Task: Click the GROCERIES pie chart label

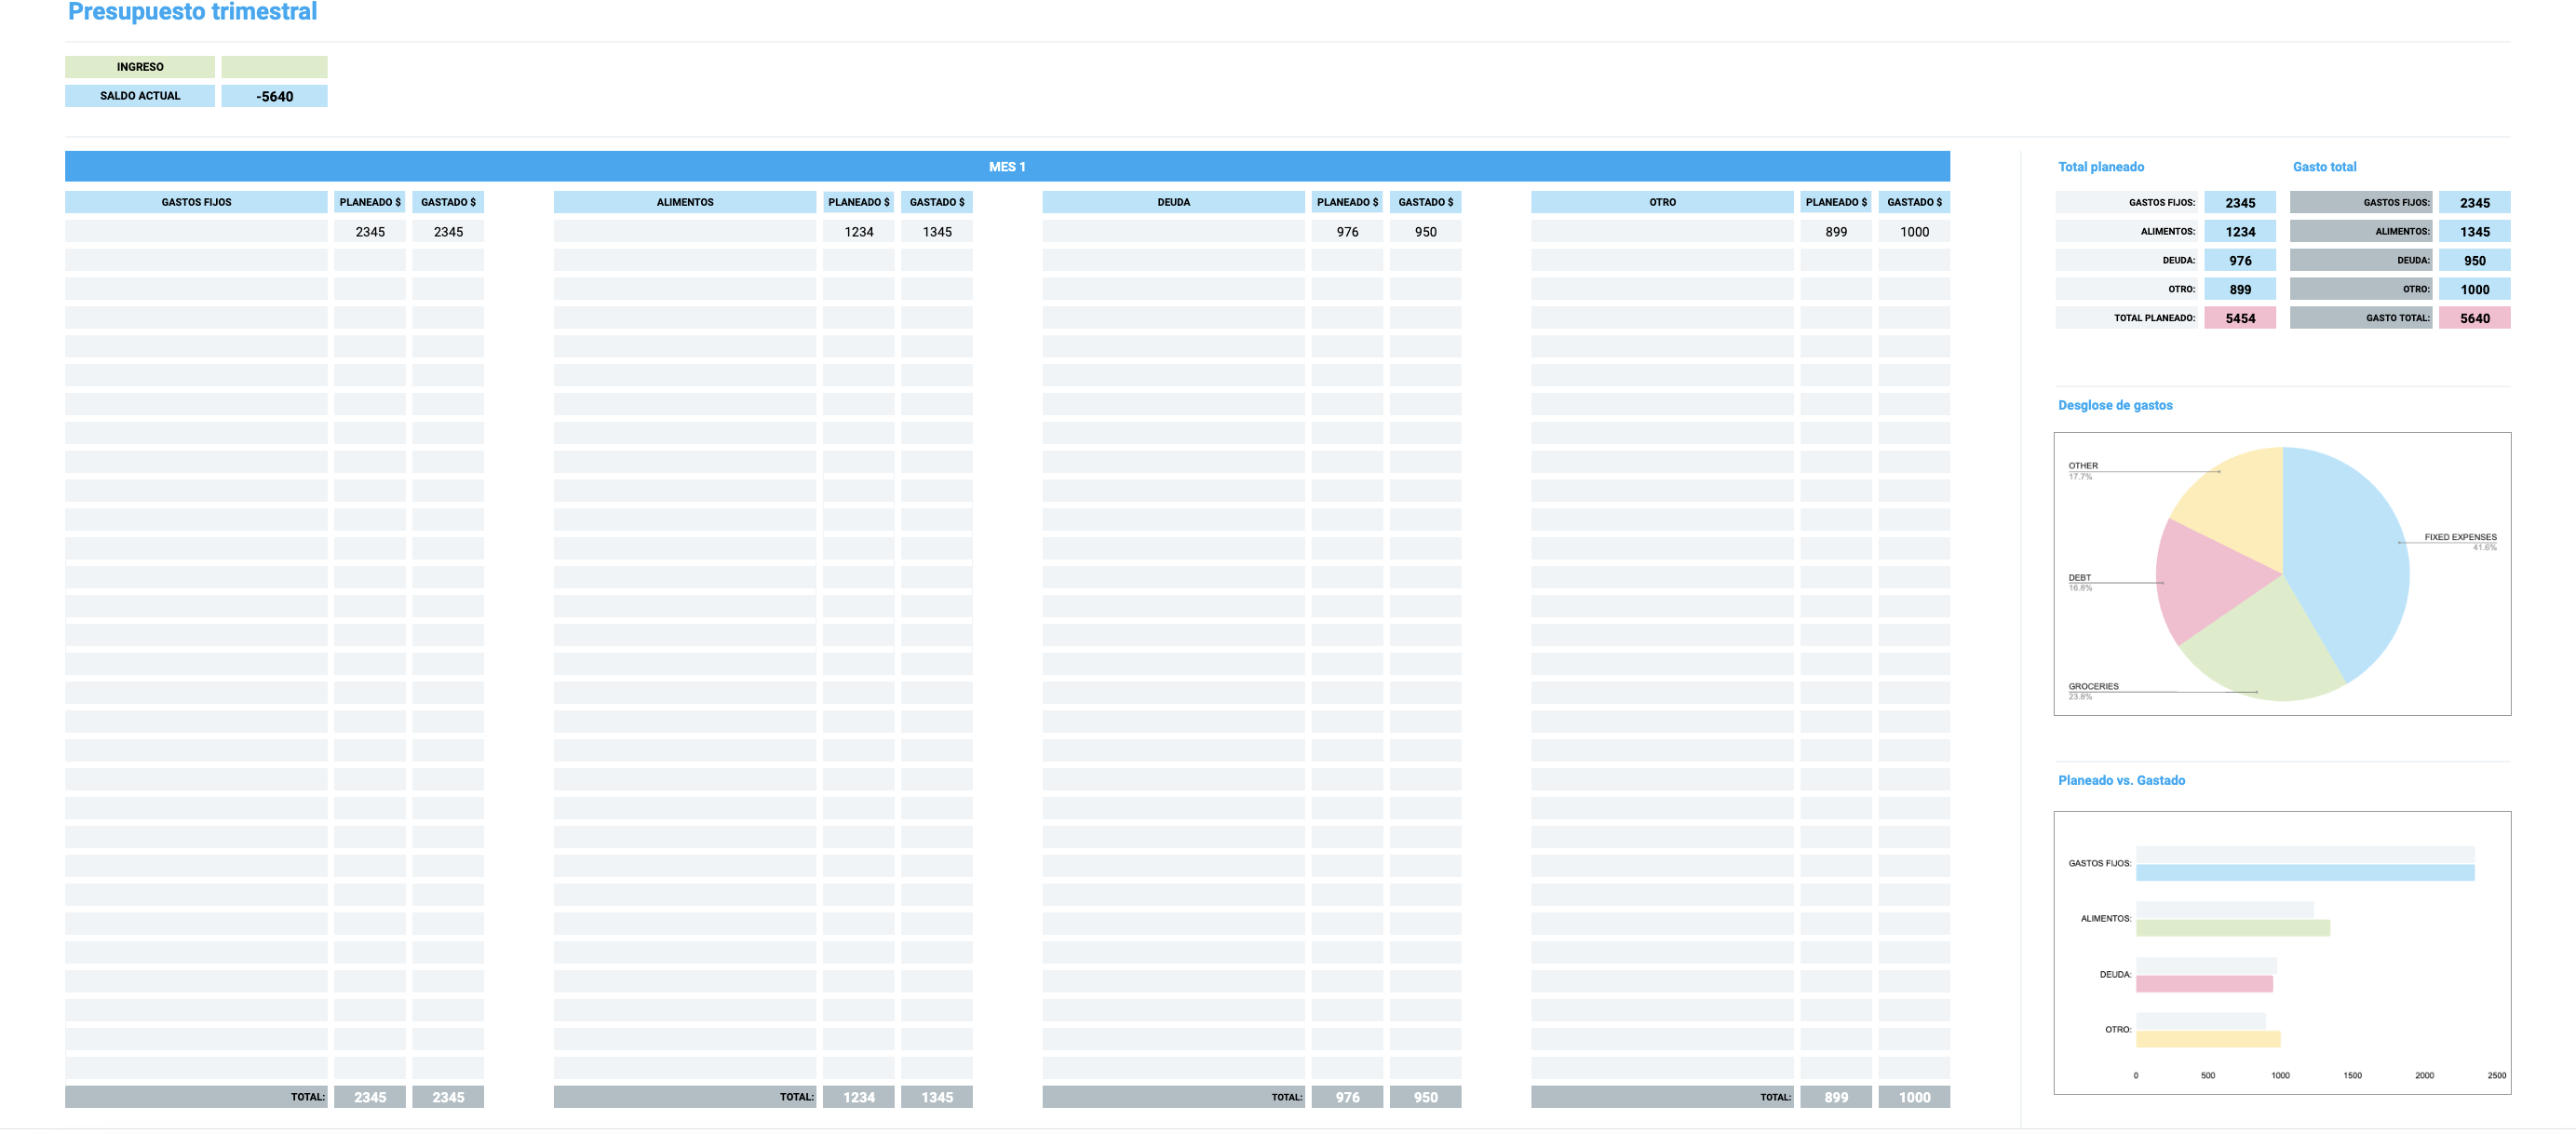Action: [2093, 686]
